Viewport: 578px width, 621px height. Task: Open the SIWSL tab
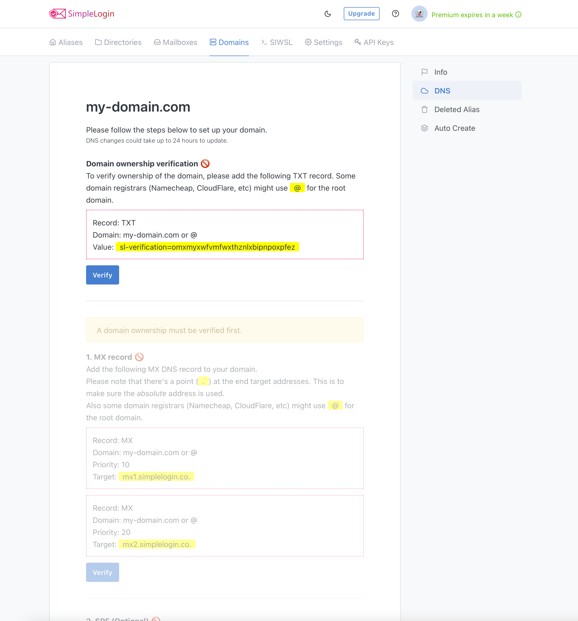tap(277, 42)
